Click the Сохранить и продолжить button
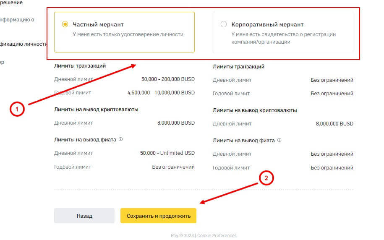The height and width of the screenshot is (240, 384). point(158,216)
